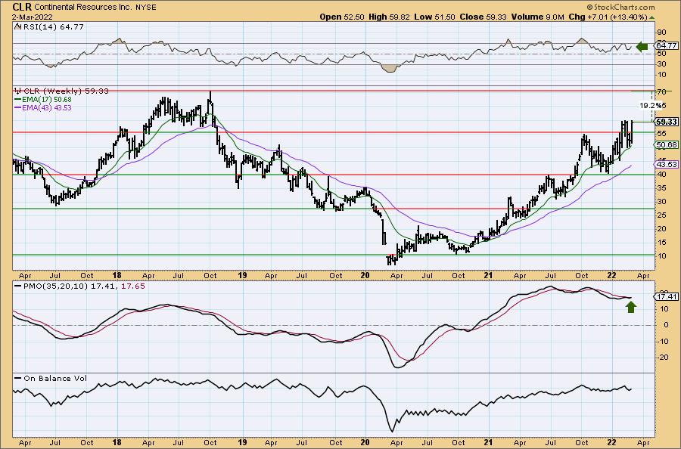Click the boxed 43.53 EMA tag on the right axis
The image size is (681, 449).
click(x=667, y=165)
